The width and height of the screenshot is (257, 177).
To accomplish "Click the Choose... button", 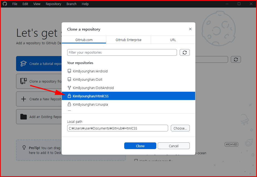I will tap(180, 128).
